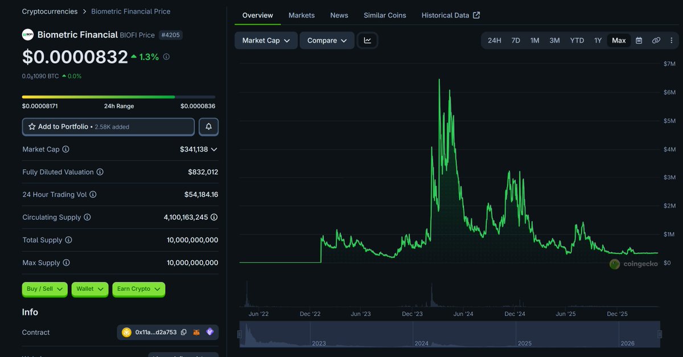Click the purple token icon next to MetaMask
The height and width of the screenshot is (357, 683).
coord(210,333)
